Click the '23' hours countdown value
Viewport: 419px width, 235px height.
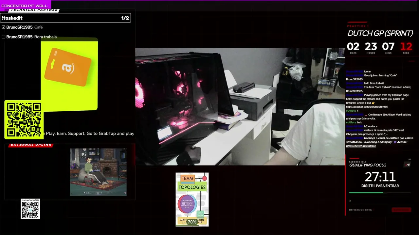click(371, 47)
